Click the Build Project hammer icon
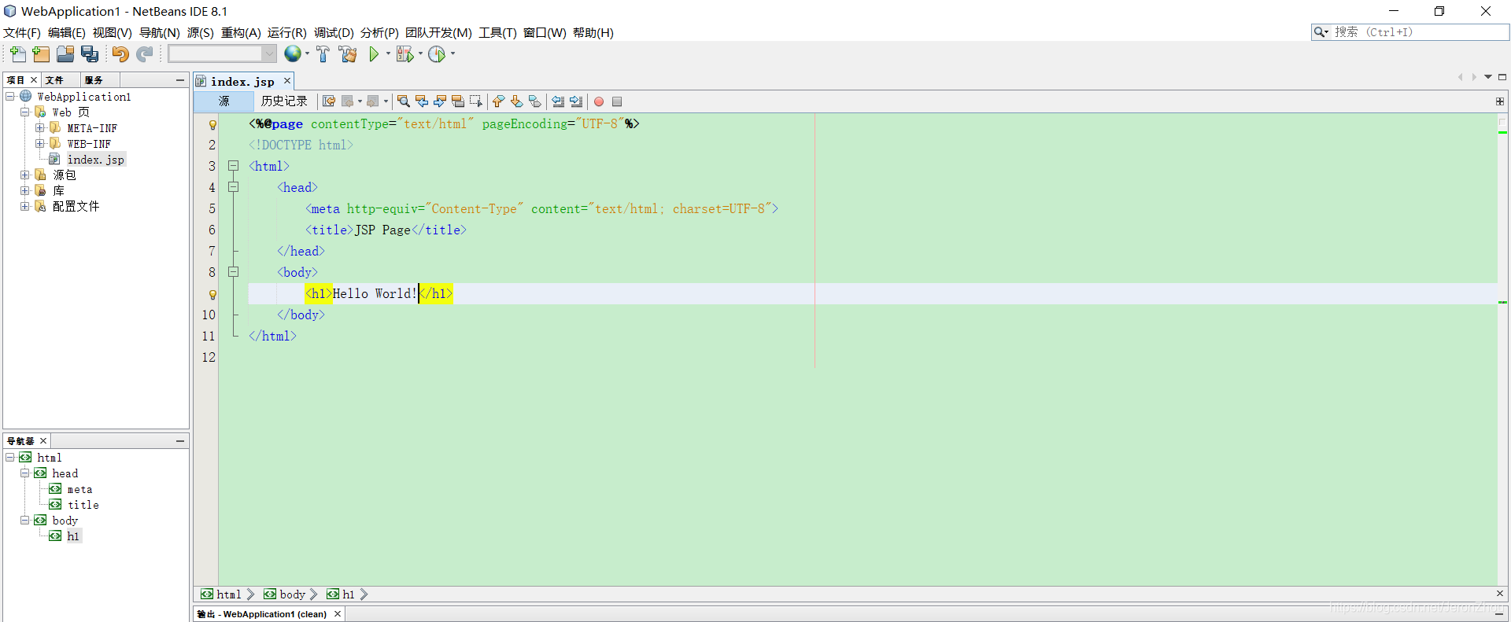The width and height of the screenshot is (1511, 622). coord(323,54)
